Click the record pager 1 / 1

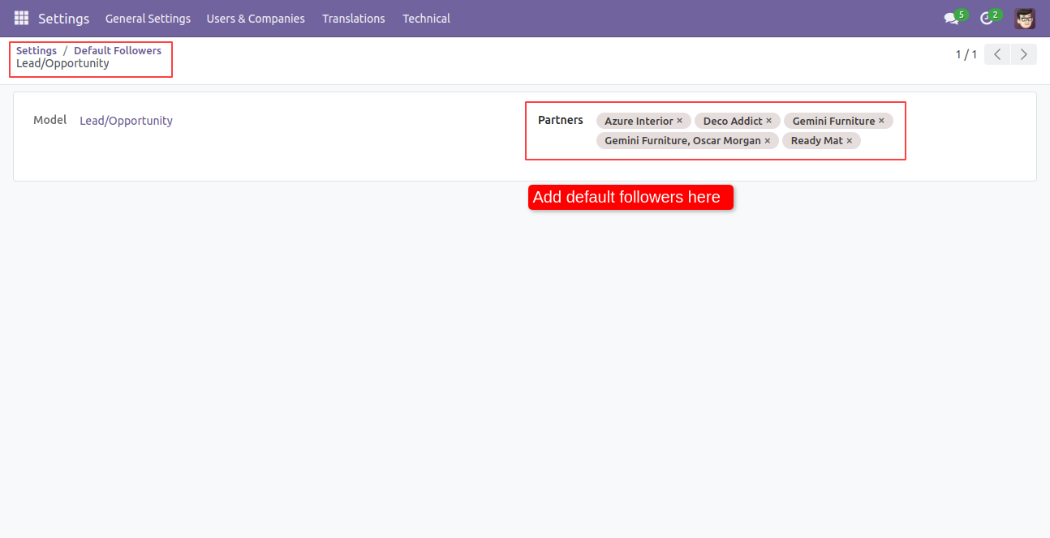coord(966,54)
